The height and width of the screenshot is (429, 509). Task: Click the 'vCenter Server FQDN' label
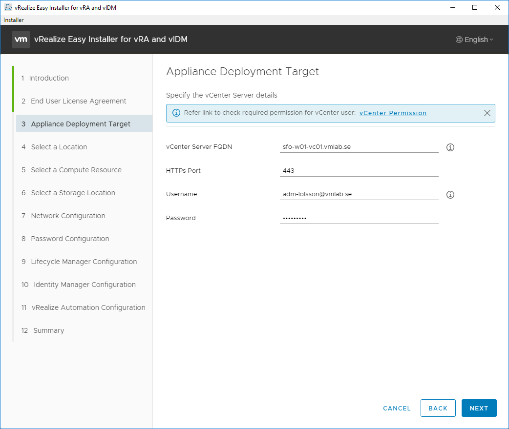pos(199,147)
